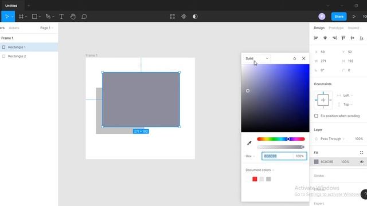367x206 pixels.
Task: Align selection horizontal centers
Action: click(x=325, y=38)
